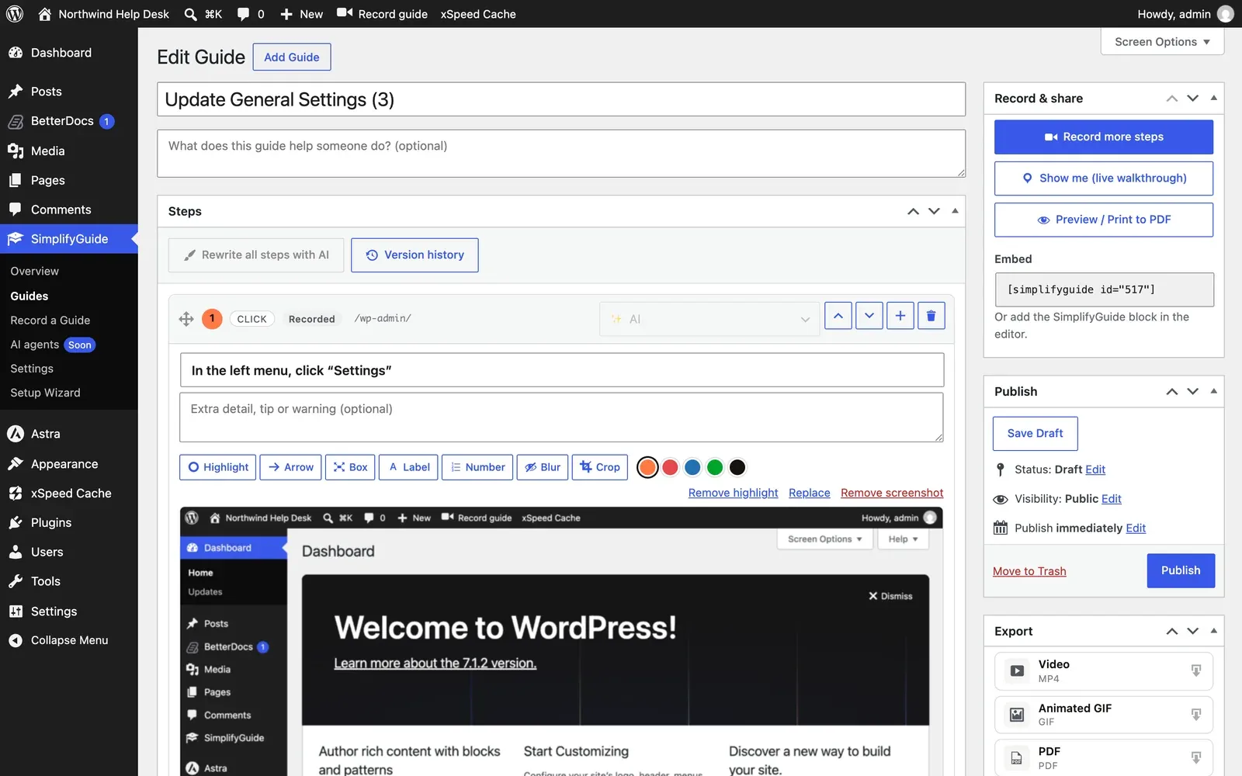Pick the blue annotation color

tap(692, 467)
